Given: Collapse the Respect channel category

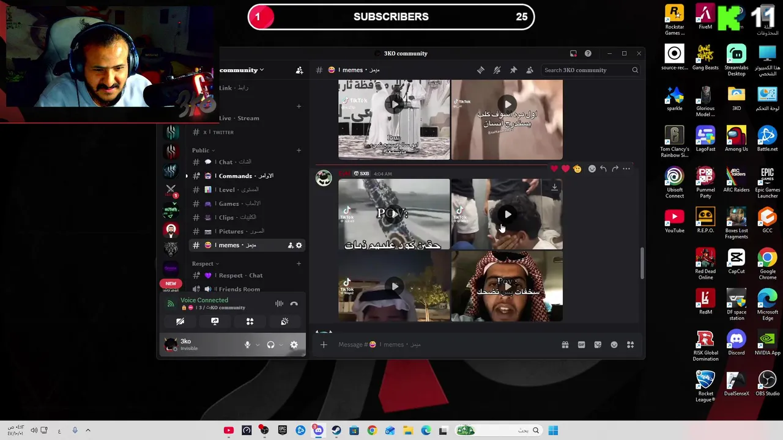Looking at the screenshot, I should point(206,264).
